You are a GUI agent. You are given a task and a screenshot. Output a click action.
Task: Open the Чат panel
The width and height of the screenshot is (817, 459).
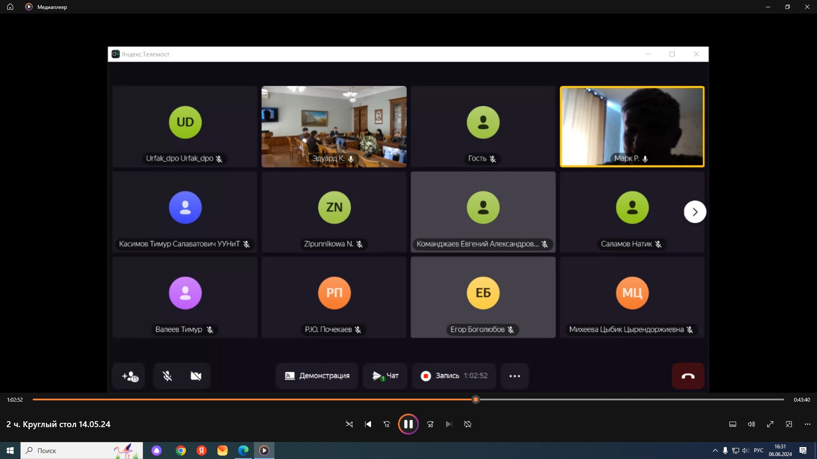(386, 376)
